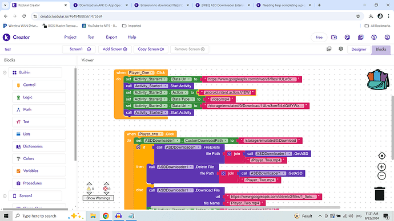Click the screen layout icon beside gear

pos(329,49)
